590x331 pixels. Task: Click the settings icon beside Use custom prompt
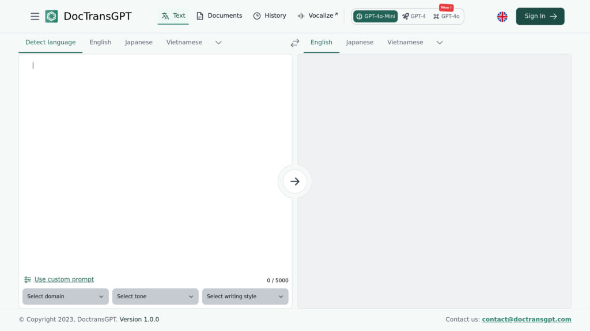27,279
